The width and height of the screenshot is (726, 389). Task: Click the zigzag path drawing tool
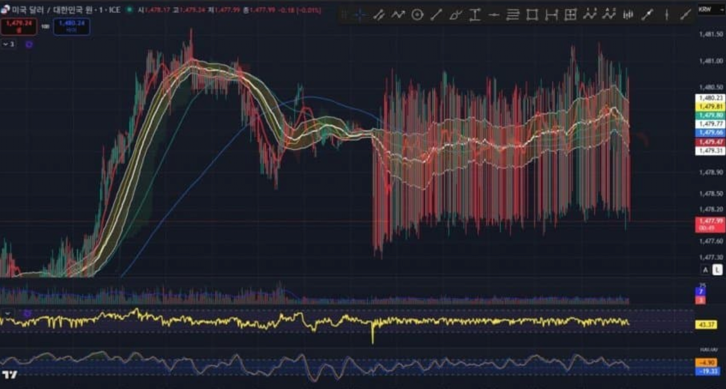pos(398,15)
